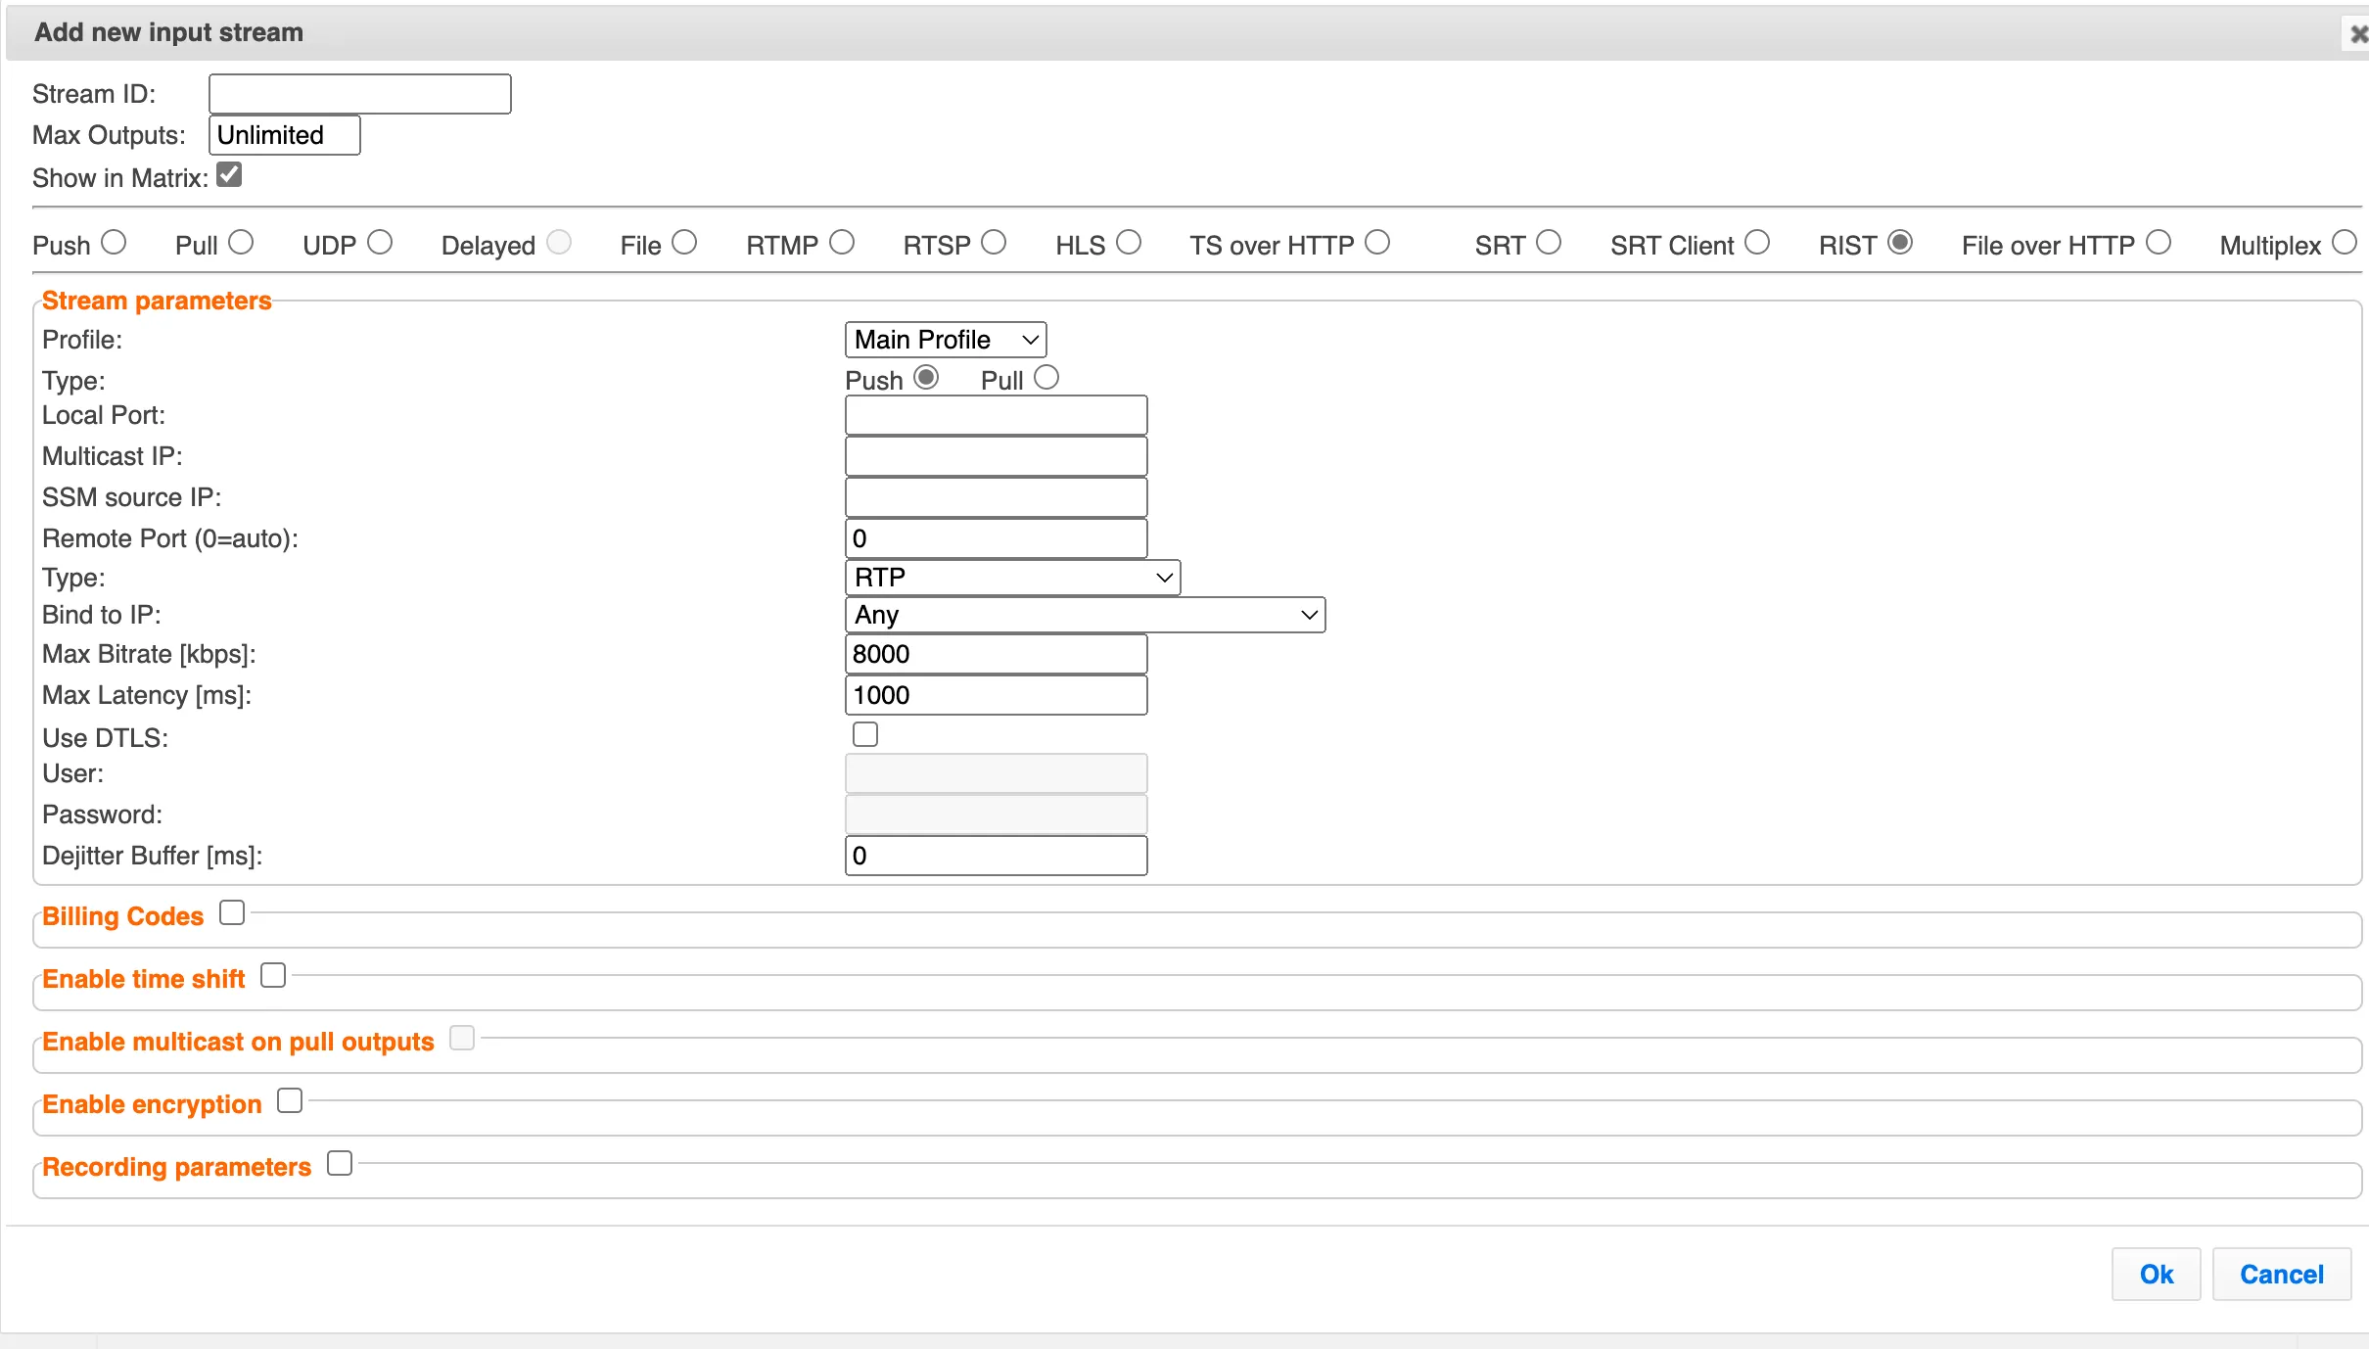
Task: Select the Push input type radio
Action: pyautogui.click(x=114, y=242)
